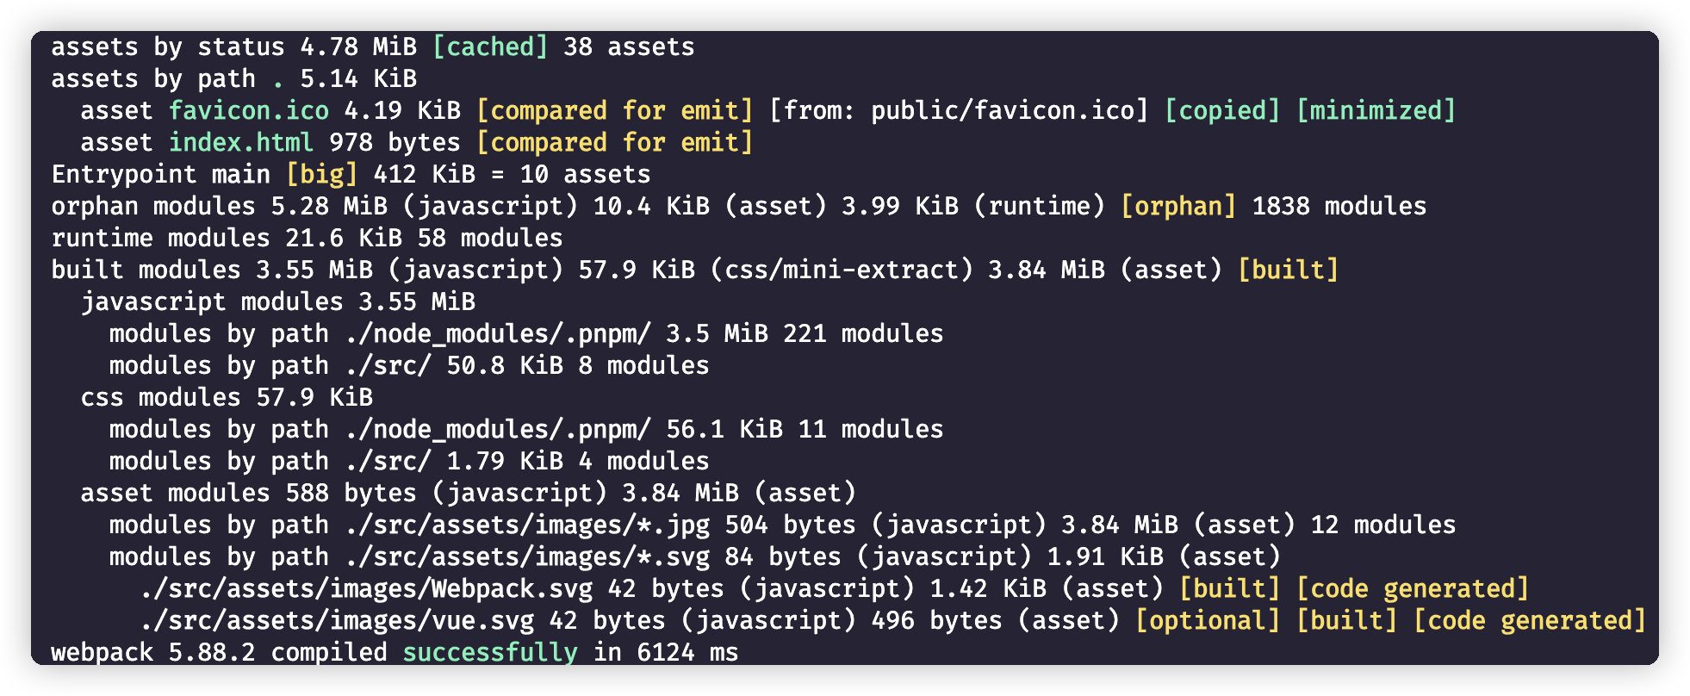Click the [code generated] tag on Webpack.svg line
Screen dimensions: 1690x696
pyautogui.click(x=1413, y=588)
